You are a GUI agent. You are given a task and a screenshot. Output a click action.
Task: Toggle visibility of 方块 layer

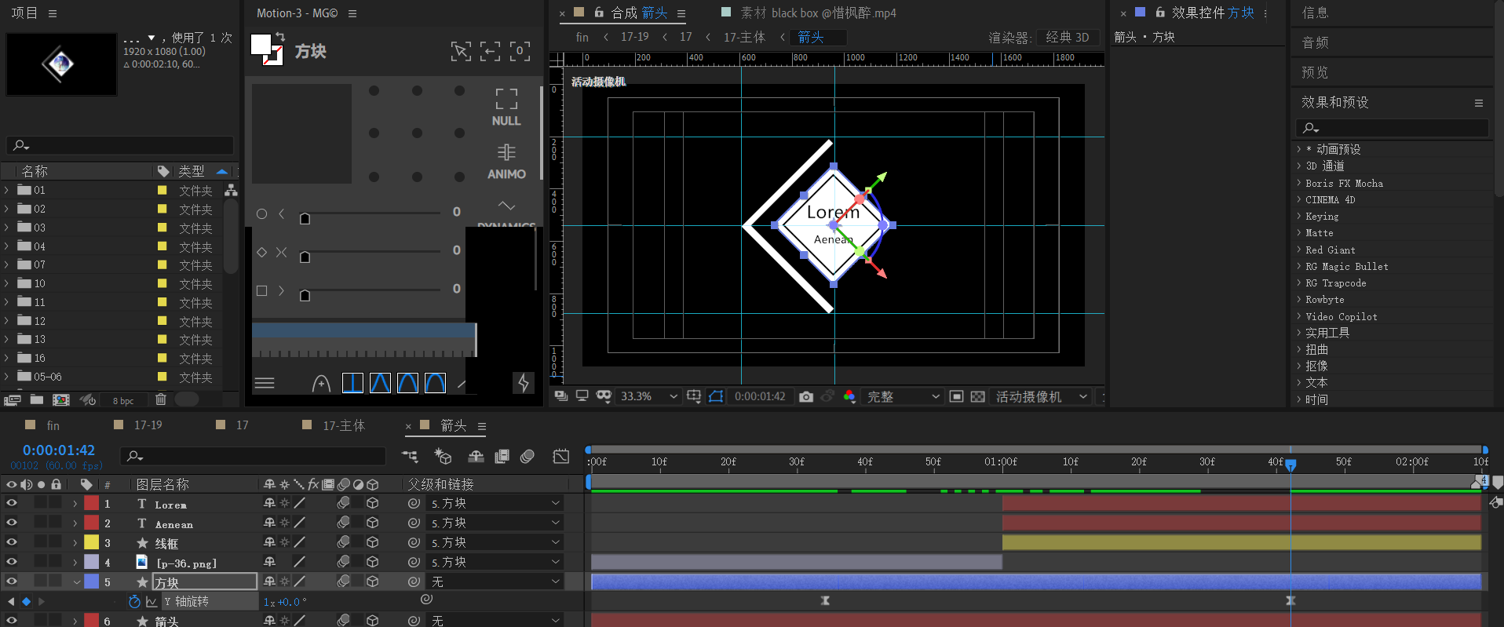(11, 581)
